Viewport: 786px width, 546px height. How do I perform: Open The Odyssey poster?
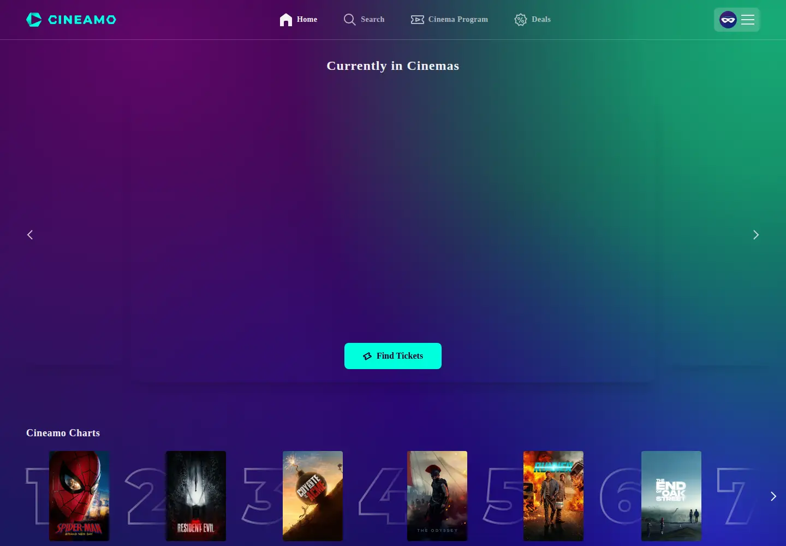437,496
